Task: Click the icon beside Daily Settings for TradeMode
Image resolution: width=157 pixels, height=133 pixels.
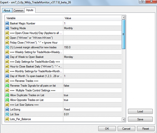Action: [7, 62]
